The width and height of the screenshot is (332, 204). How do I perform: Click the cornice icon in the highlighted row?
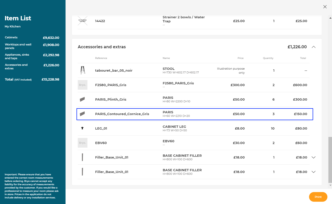tap(82, 114)
